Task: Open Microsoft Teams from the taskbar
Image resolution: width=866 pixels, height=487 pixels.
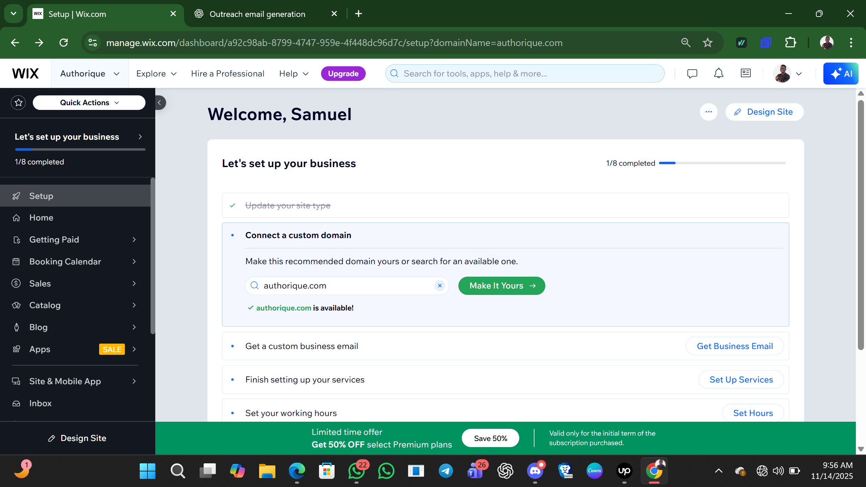Action: [x=476, y=471]
